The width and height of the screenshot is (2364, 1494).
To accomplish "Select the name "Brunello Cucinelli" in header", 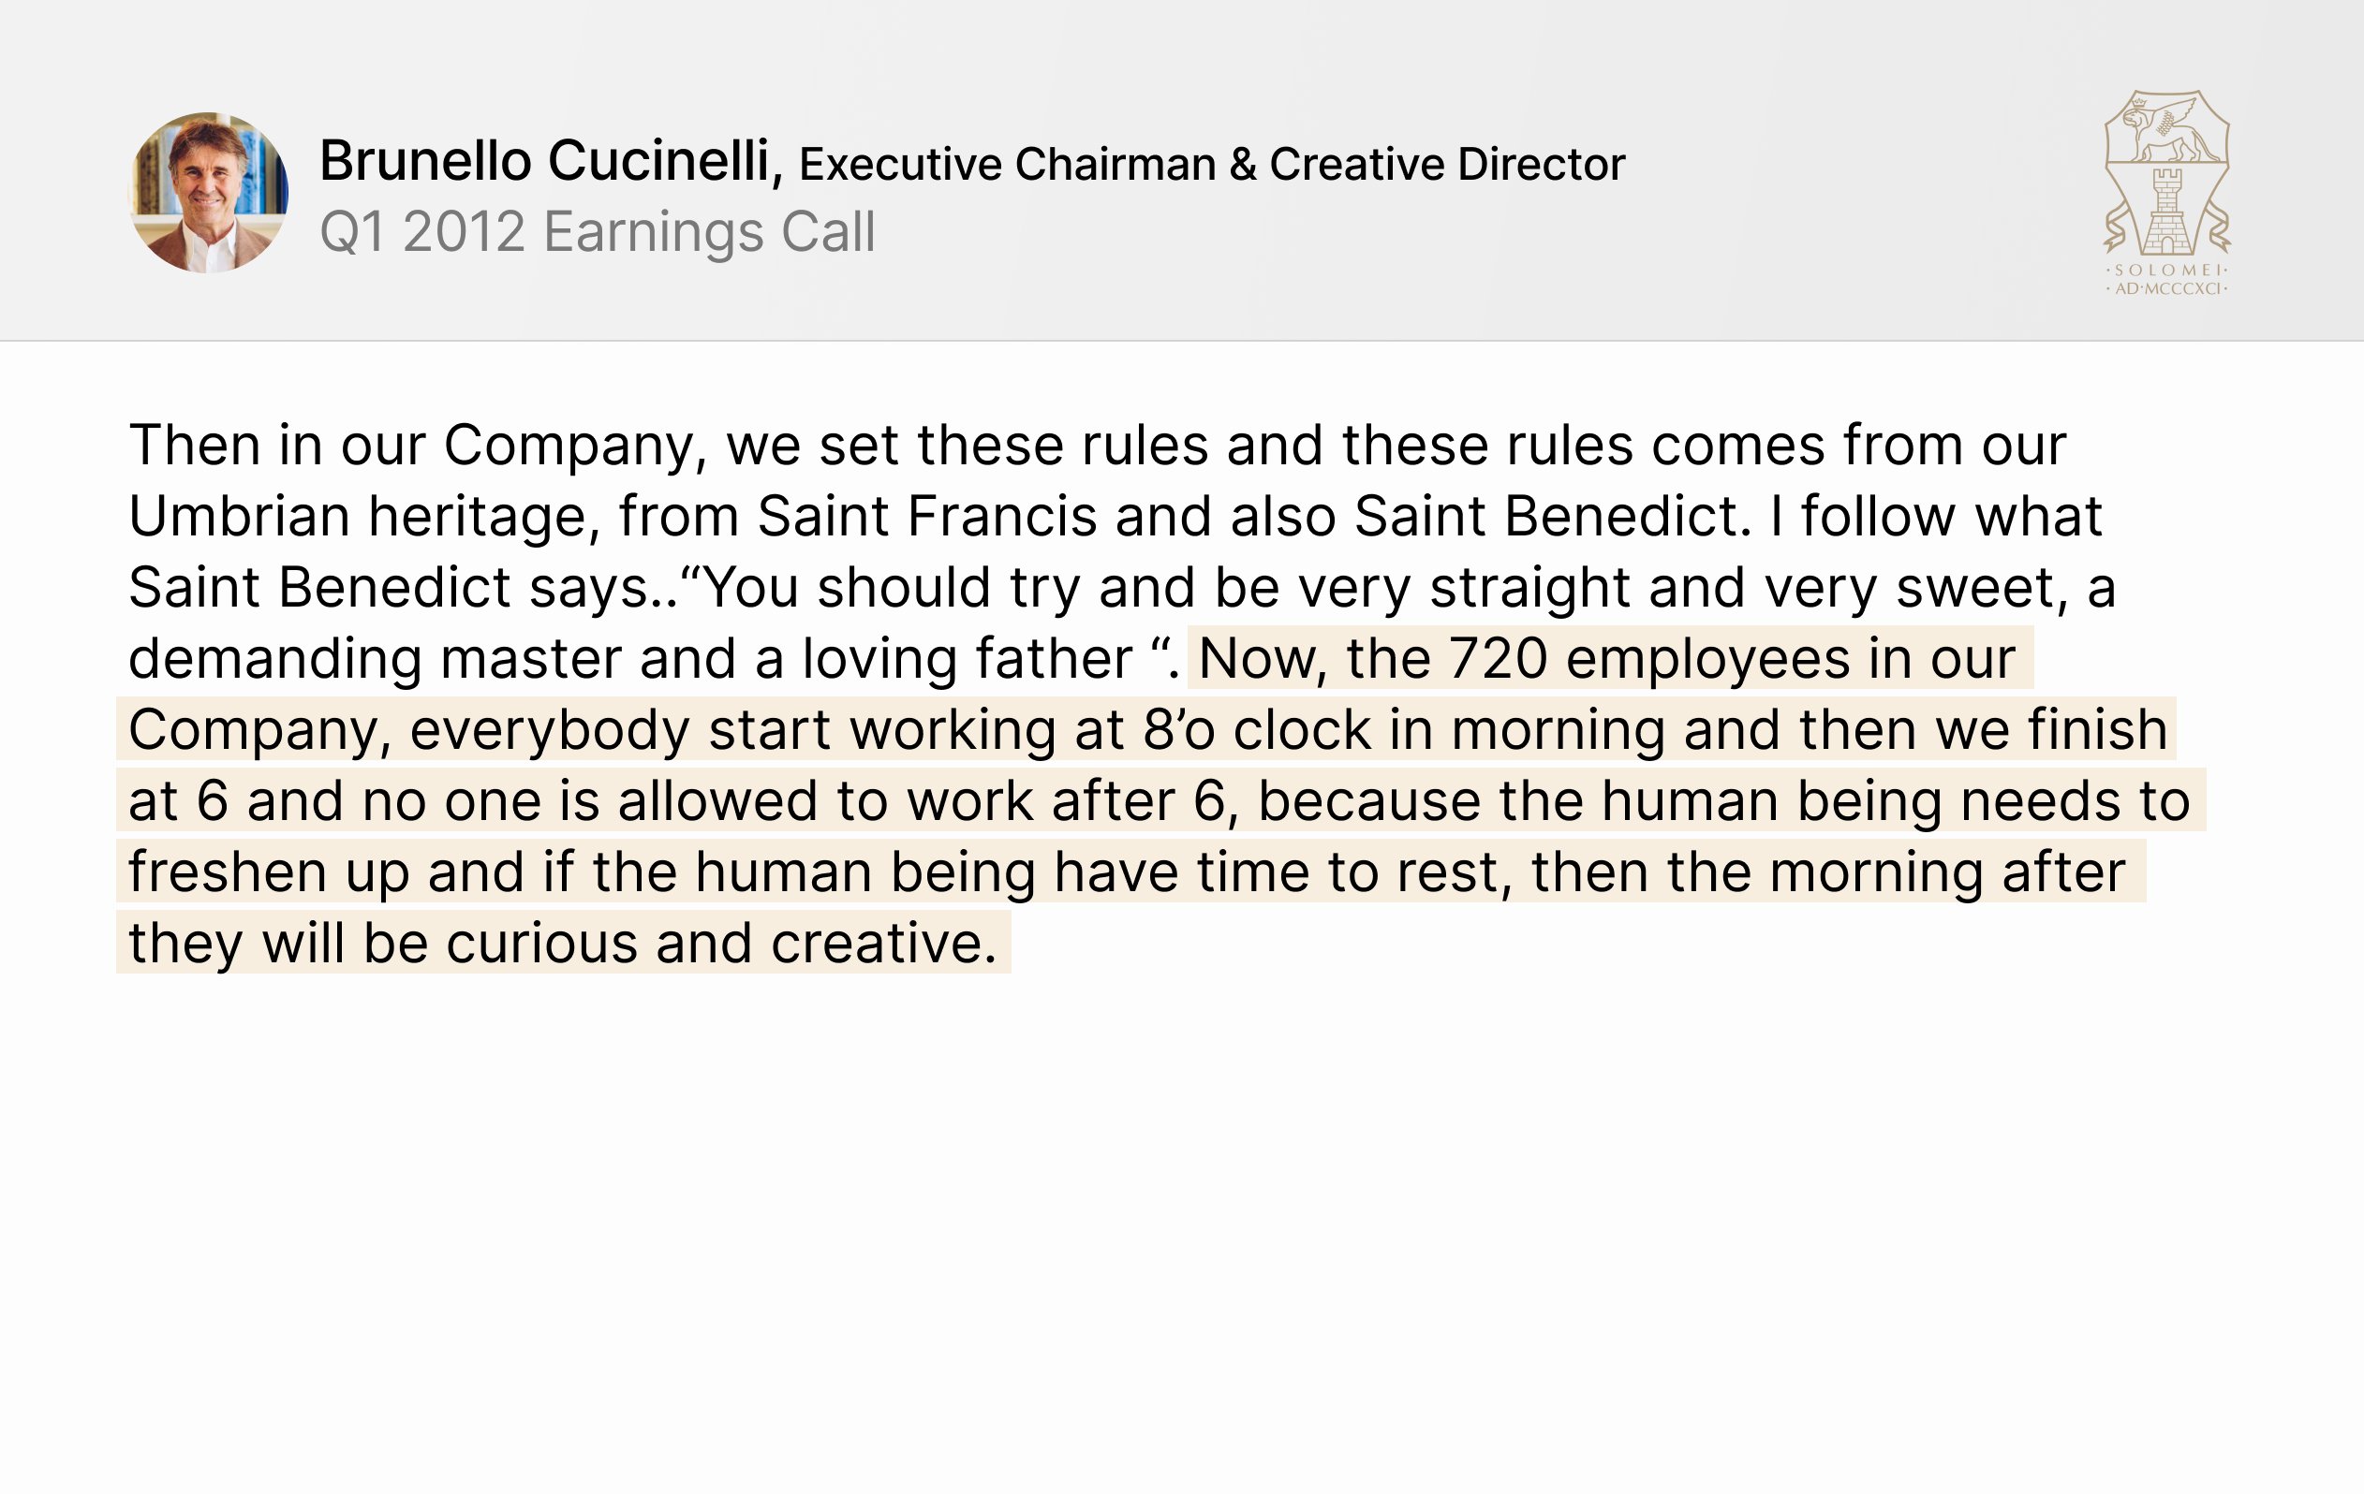I will pos(545,161).
